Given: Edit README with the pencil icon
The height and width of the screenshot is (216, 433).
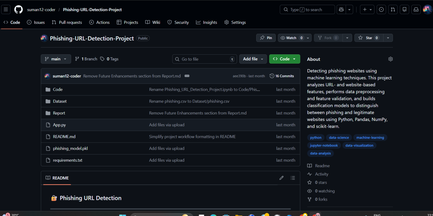Looking at the screenshot, I should point(281,178).
